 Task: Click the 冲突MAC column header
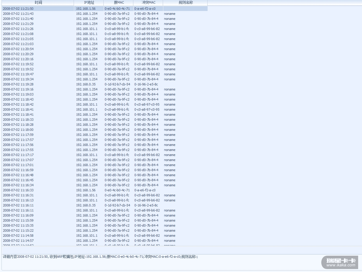[148, 3]
